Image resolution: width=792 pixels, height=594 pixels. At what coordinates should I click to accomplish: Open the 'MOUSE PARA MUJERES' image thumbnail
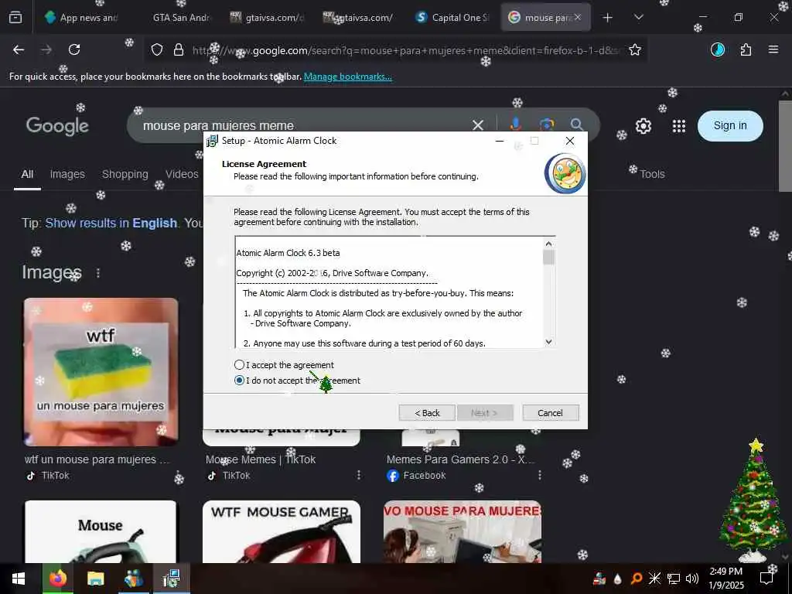coord(463,531)
